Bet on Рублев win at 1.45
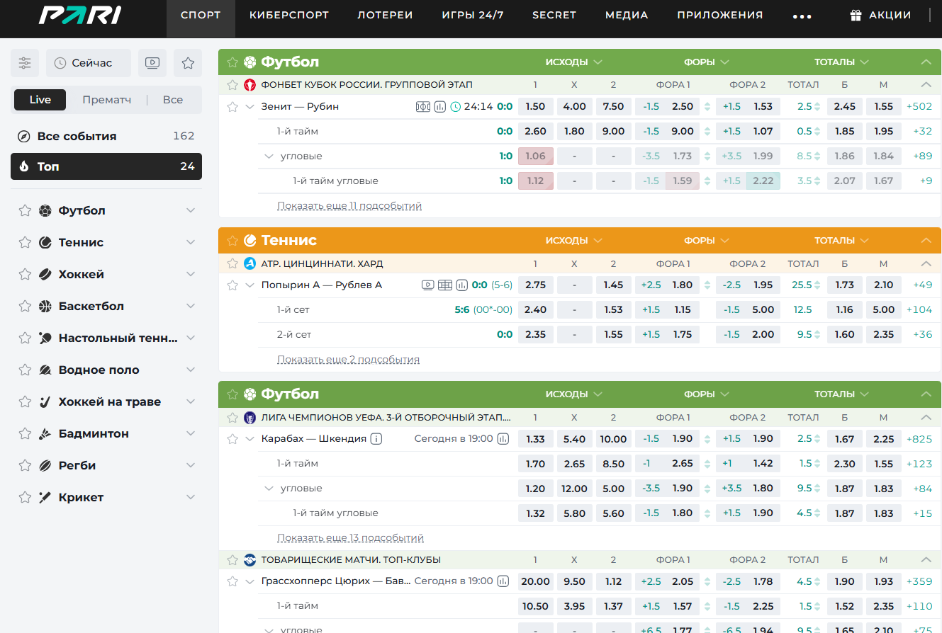Image resolution: width=942 pixels, height=633 pixels. click(613, 285)
